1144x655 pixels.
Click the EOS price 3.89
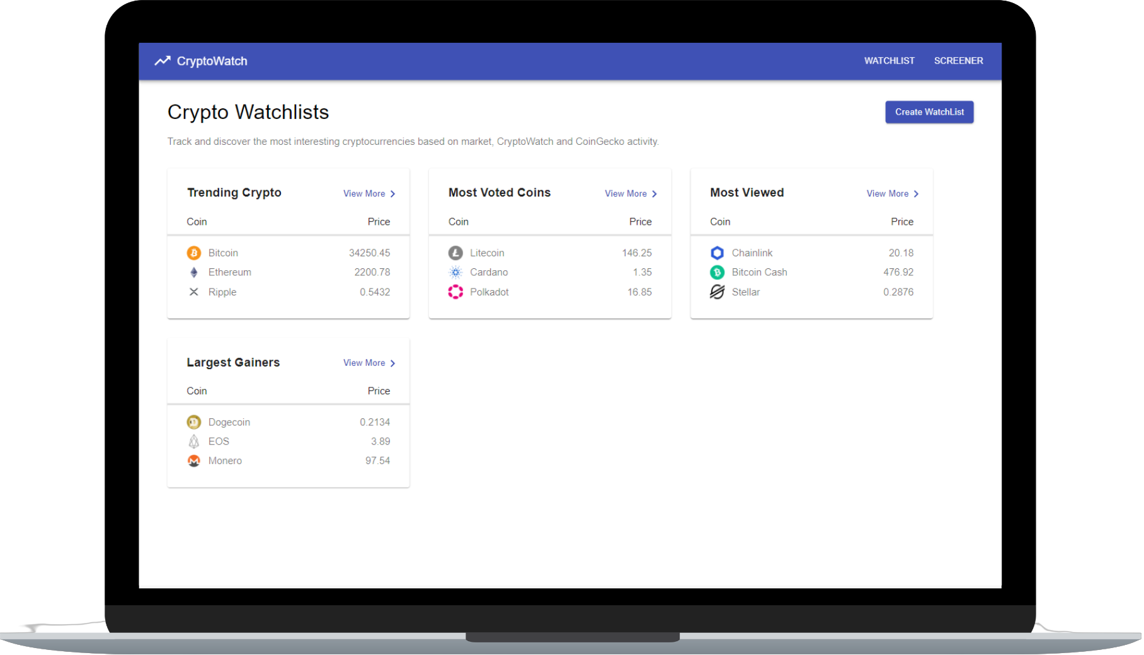(x=380, y=442)
